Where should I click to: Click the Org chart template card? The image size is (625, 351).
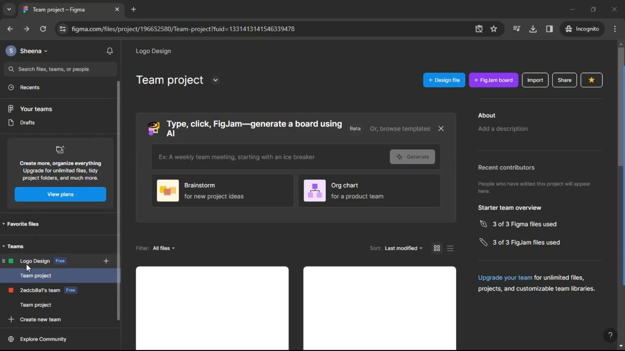[x=369, y=191]
